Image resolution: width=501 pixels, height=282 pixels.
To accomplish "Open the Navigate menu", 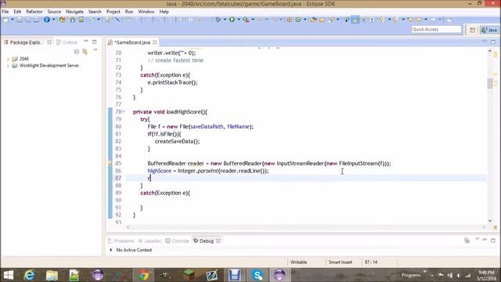I will (74, 12).
